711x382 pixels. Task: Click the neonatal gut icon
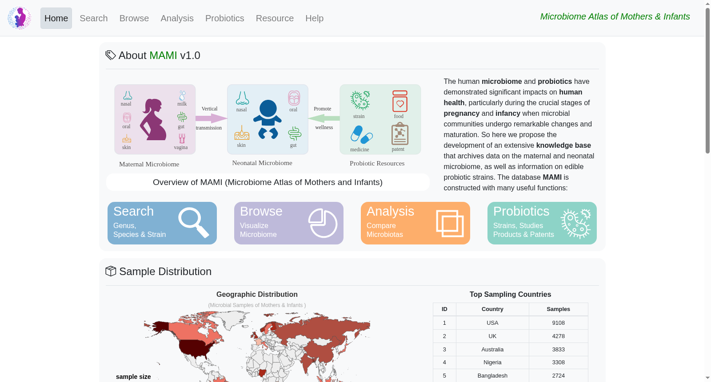click(295, 133)
